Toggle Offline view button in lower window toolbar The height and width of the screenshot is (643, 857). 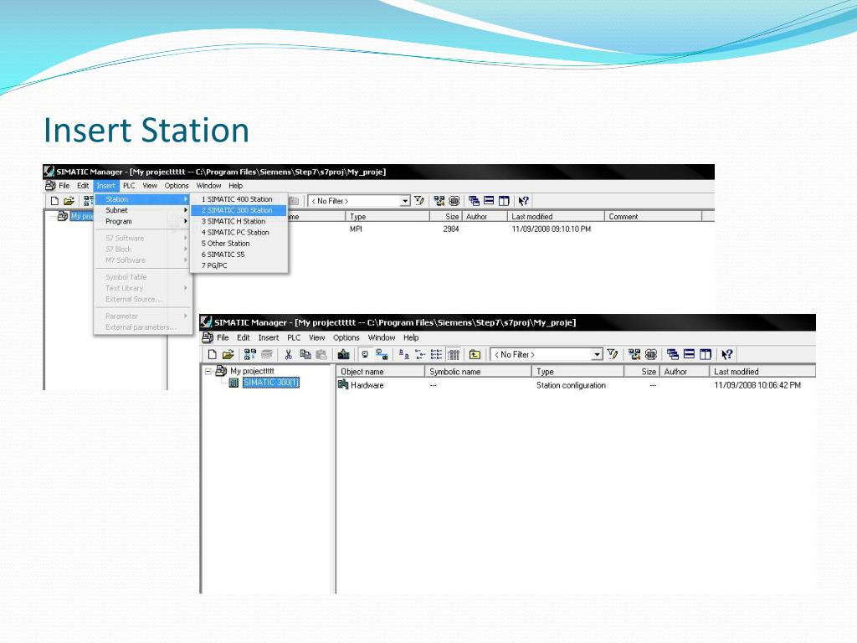pos(365,354)
